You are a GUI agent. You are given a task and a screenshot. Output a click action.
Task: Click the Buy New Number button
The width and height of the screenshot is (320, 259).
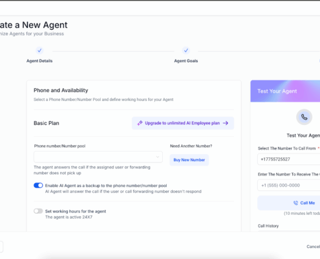point(189,160)
